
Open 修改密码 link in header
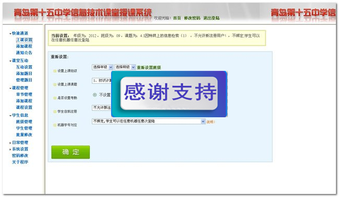(x=192, y=18)
